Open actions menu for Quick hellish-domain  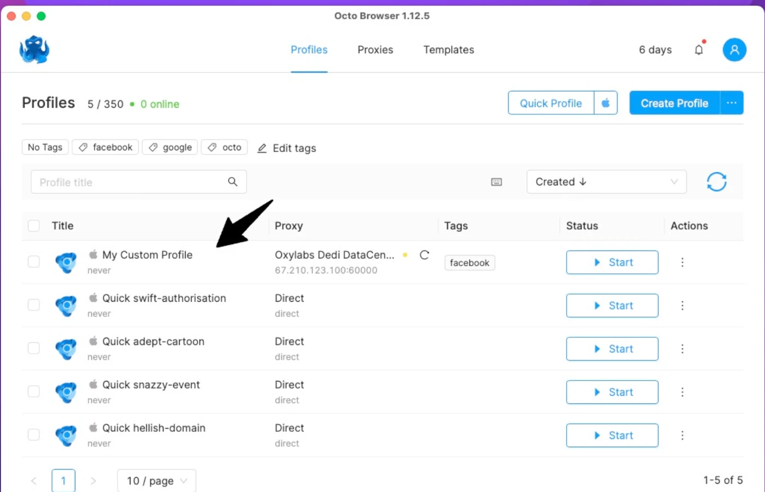pyautogui.click(x=682, y=435)
